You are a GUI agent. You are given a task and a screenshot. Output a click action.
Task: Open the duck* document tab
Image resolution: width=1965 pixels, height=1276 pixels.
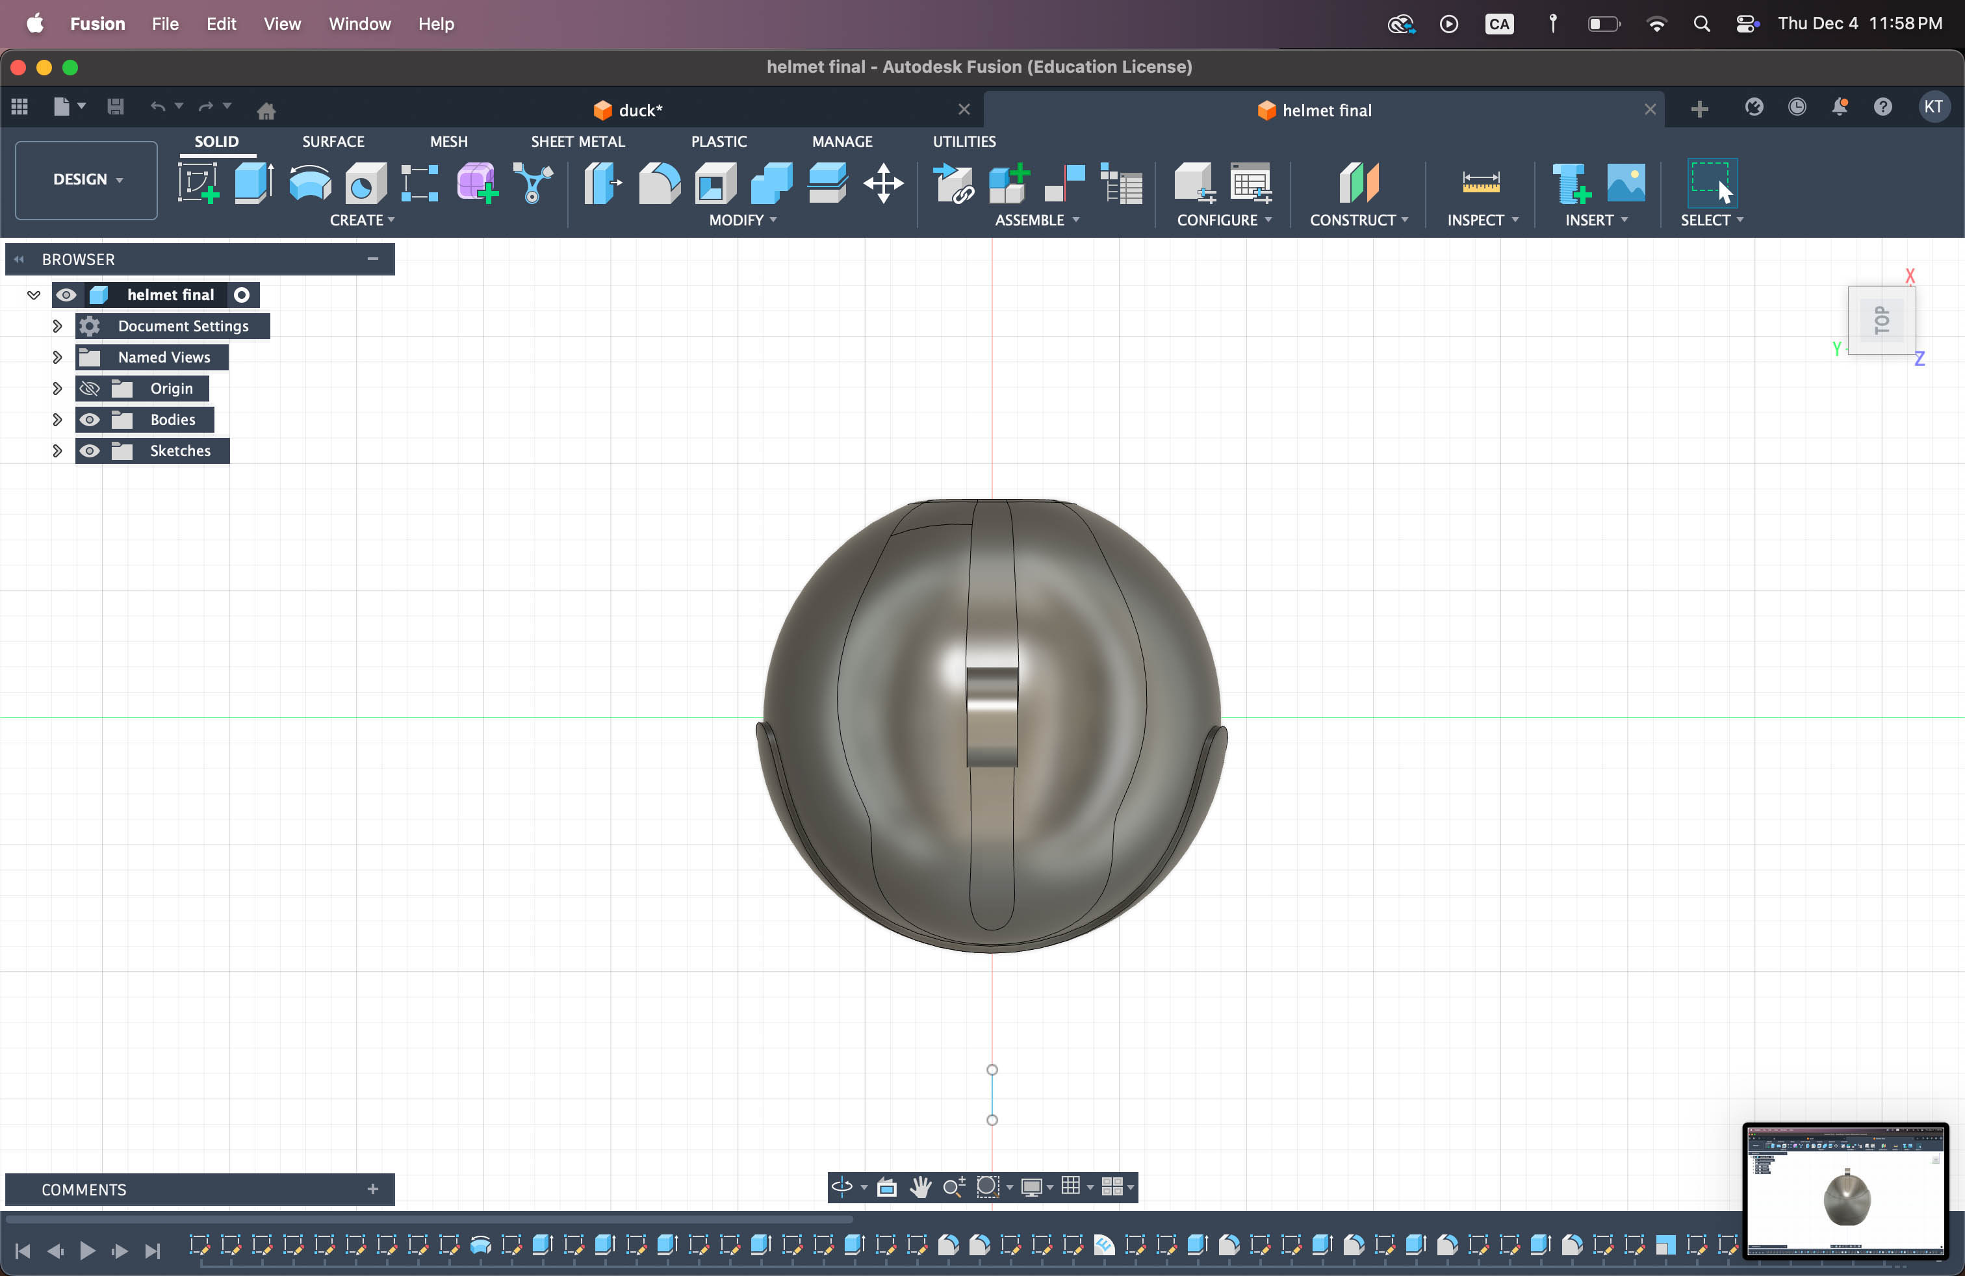(x=640, y=110)
